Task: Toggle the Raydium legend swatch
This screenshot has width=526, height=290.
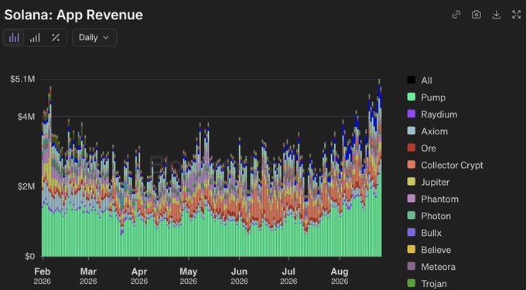Action: 412,114
